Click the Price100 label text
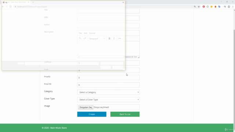Viewport: 235px width, 132px height. [x=48, y=84]
